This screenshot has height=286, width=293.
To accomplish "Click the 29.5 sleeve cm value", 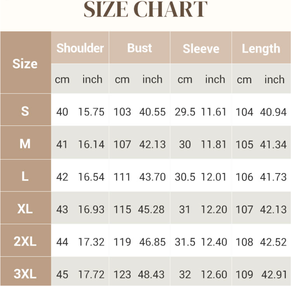I will click(x=185, y=112).
